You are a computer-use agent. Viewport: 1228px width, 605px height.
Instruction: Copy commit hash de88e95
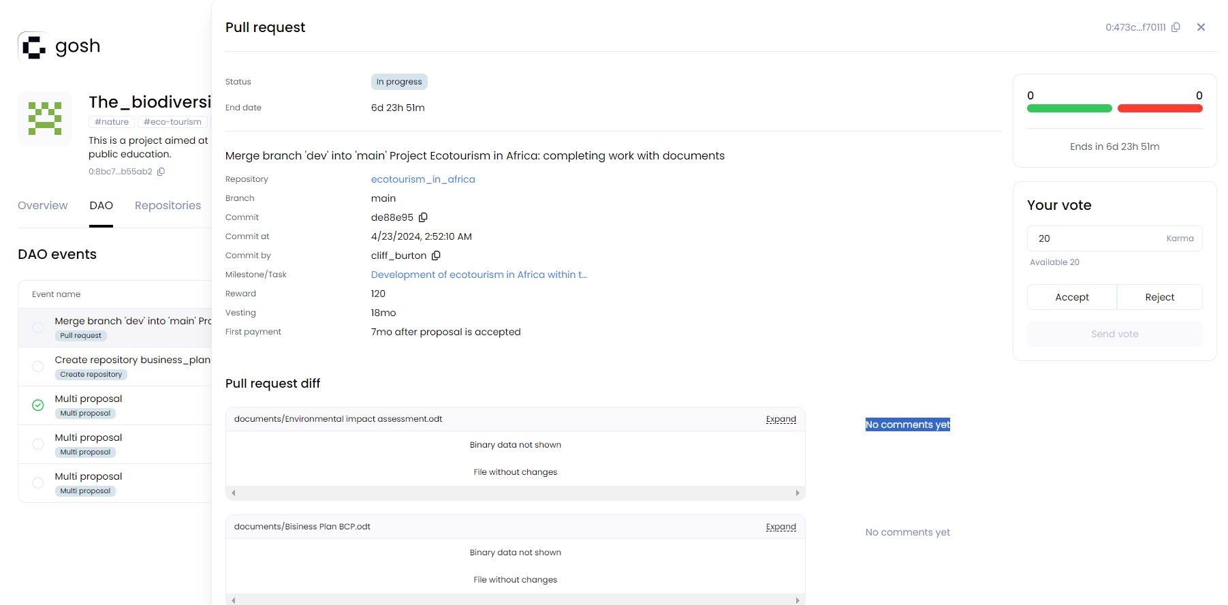(423, 217)
